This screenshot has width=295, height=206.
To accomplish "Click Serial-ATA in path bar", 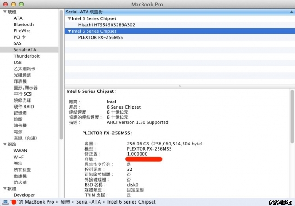I will (88, 202).
